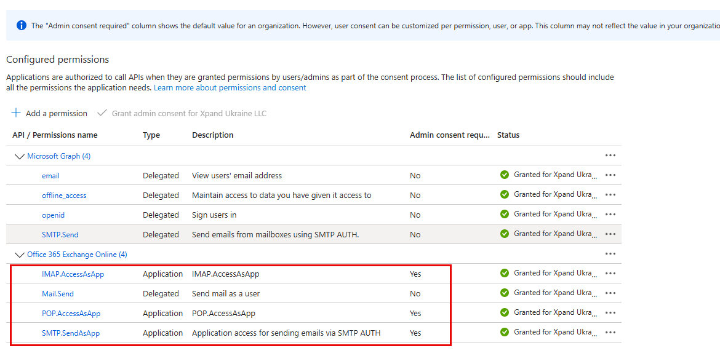Open the Mail.Send permission link
720x356 pixels.
pos(58,294)
